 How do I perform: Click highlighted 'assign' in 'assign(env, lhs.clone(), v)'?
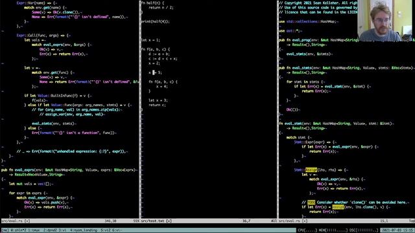coord(338,207)
